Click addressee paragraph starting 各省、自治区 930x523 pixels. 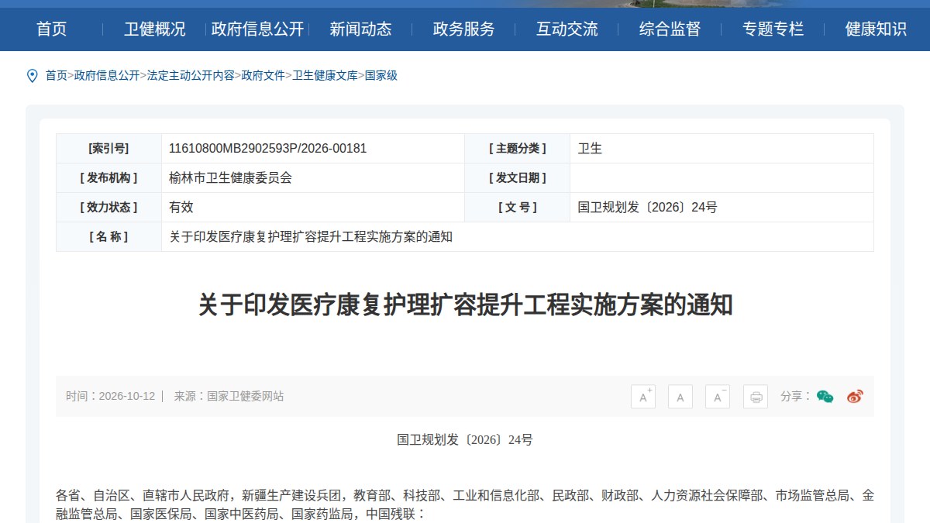(465, 504)
